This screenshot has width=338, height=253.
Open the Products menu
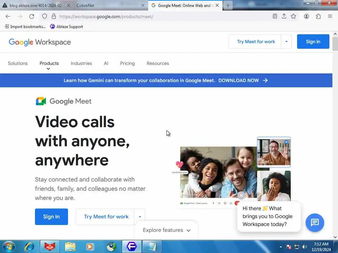click(49, 63)
